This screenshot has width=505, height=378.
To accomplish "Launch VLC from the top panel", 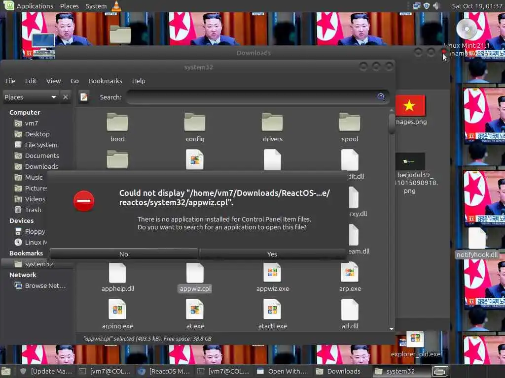I will point(116,6).
